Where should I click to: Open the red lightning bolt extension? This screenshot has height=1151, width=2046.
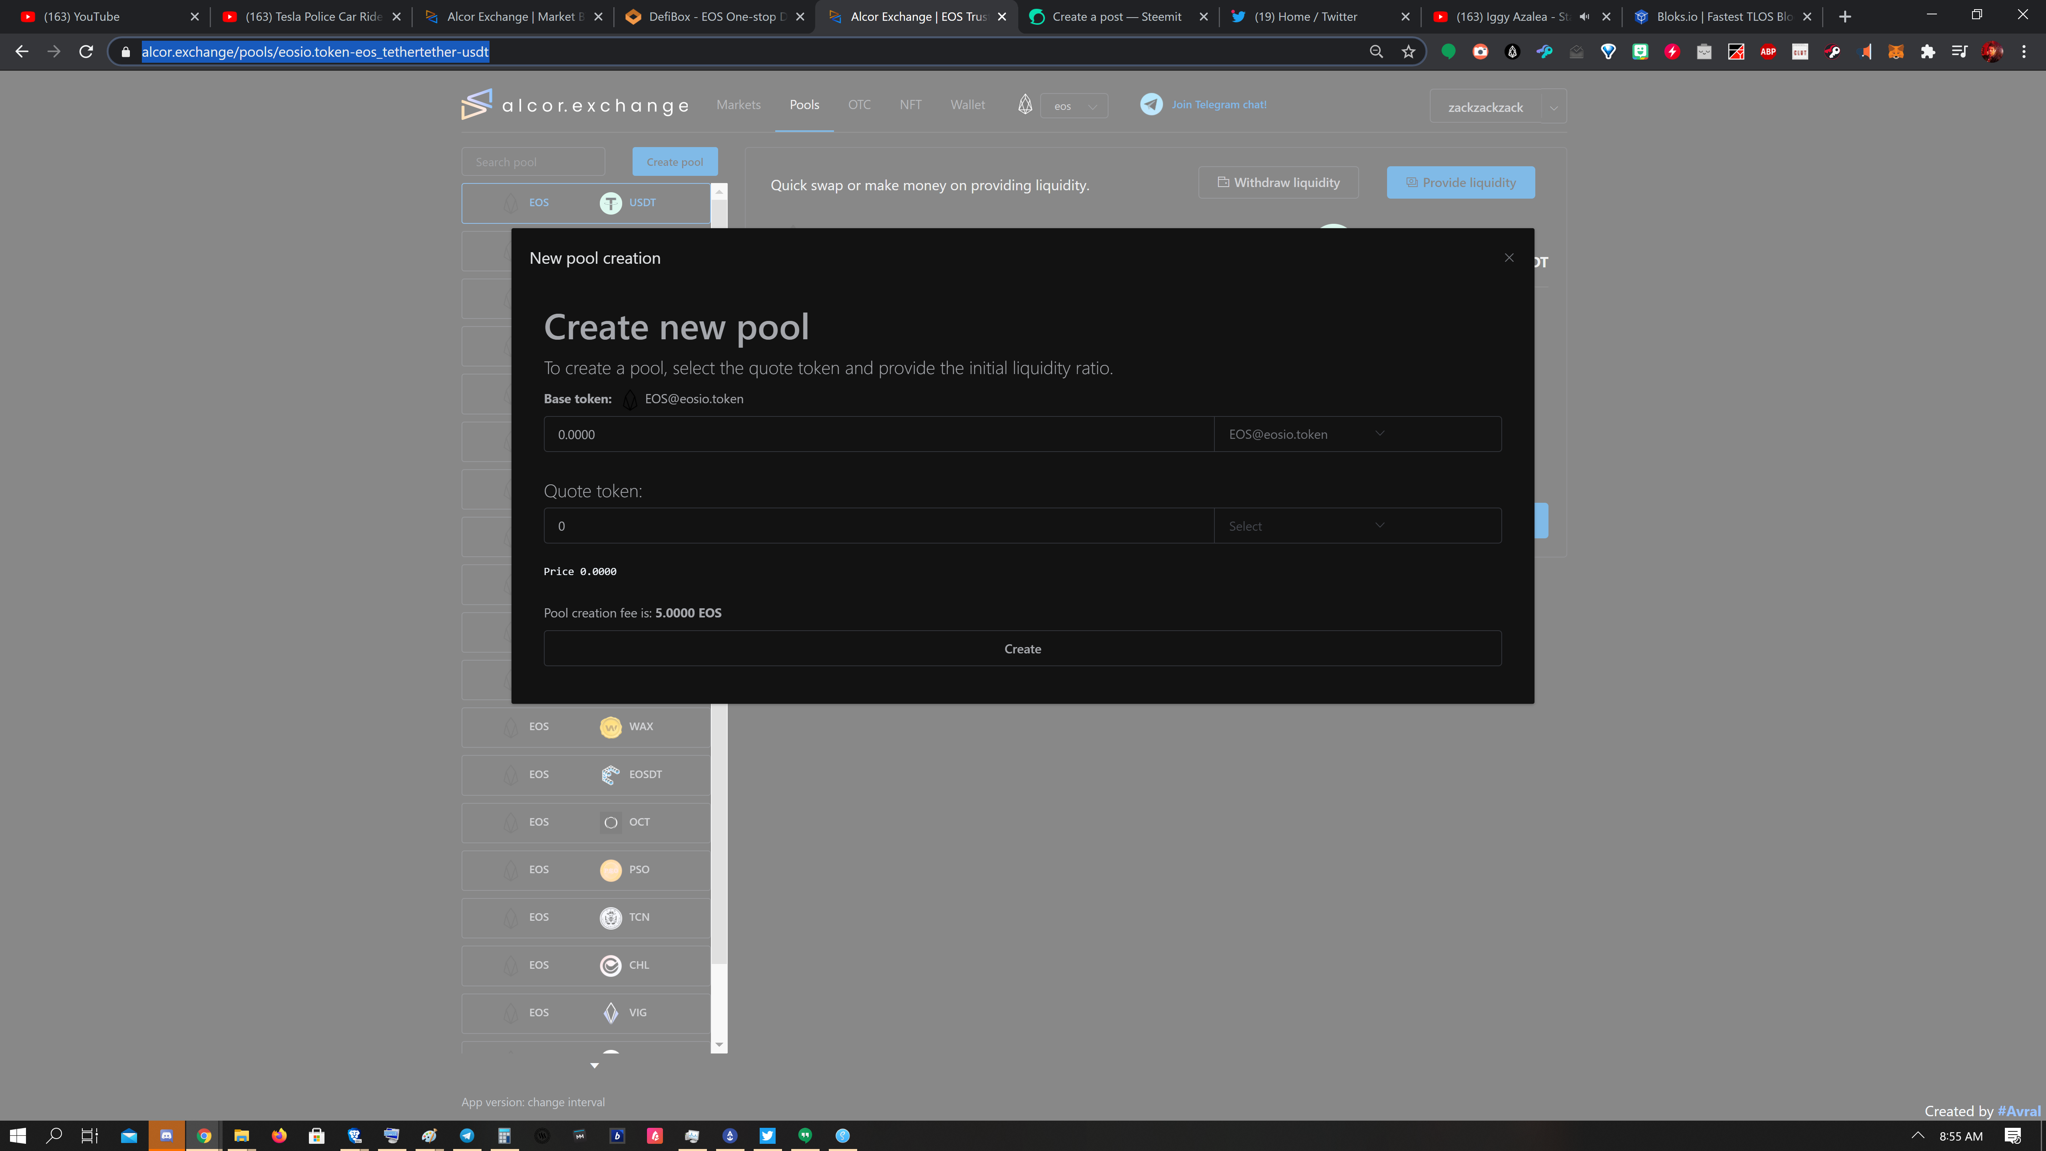[1672, 52]
